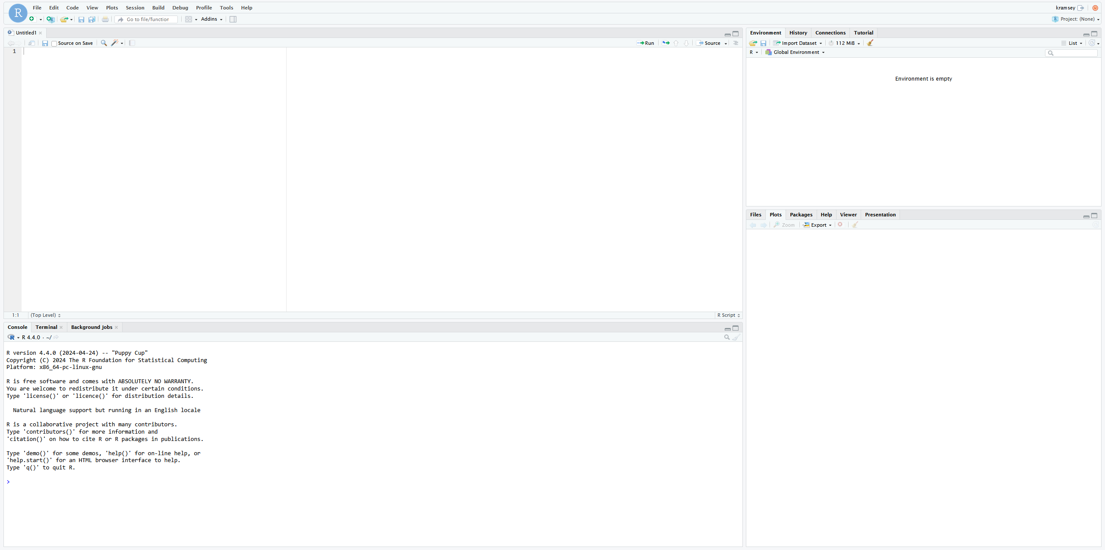Close the Untitled1 tab
This screenshot has width=1105, height=550.
tap(41, 33)
